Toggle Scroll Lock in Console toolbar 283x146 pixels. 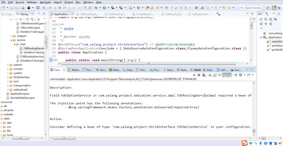tap(215, 75)
